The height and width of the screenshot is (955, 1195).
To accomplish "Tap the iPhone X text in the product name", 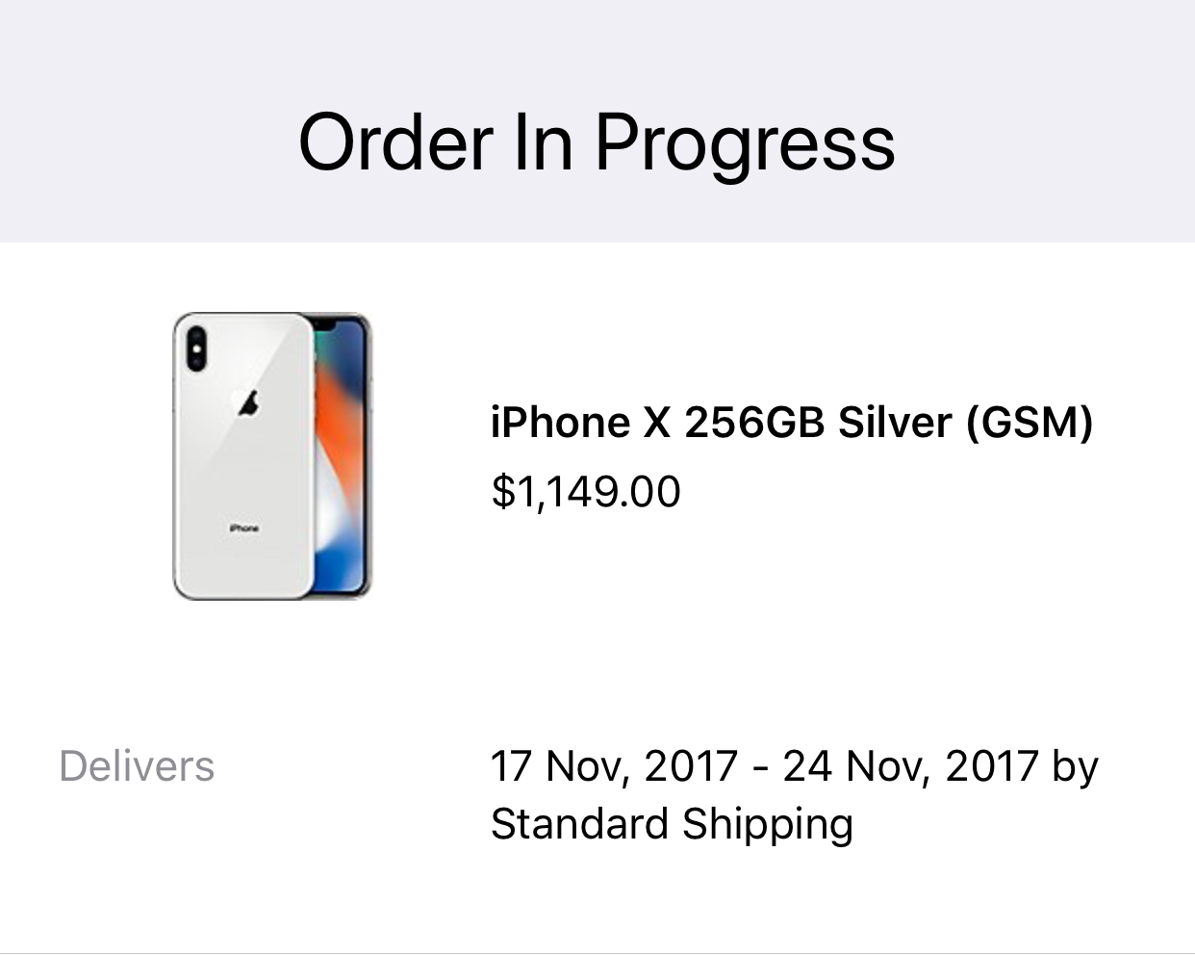I will pos(580,422).
